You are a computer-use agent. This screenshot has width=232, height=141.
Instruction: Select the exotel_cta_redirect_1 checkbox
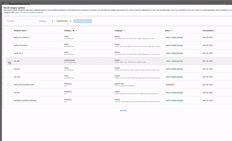[9, 37]
